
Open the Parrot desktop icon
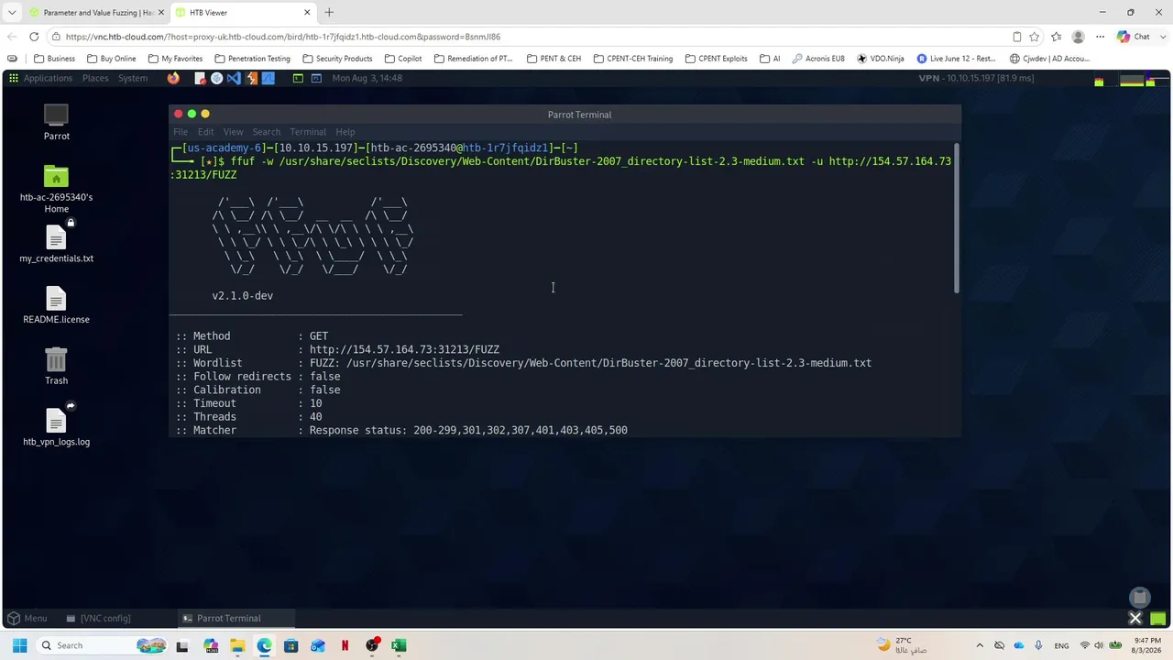point(56,123)
